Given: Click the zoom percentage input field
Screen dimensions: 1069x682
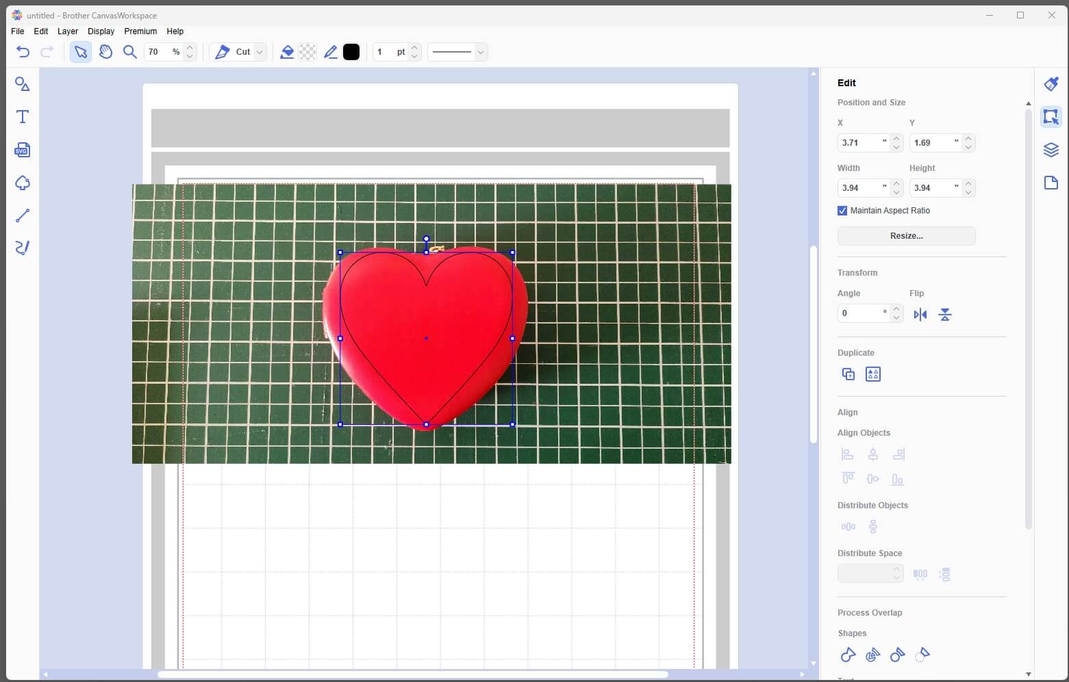Looking at the screenshot, I should (163, 52).
